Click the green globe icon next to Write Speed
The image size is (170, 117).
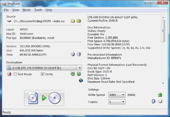click(x=160, y=95)
